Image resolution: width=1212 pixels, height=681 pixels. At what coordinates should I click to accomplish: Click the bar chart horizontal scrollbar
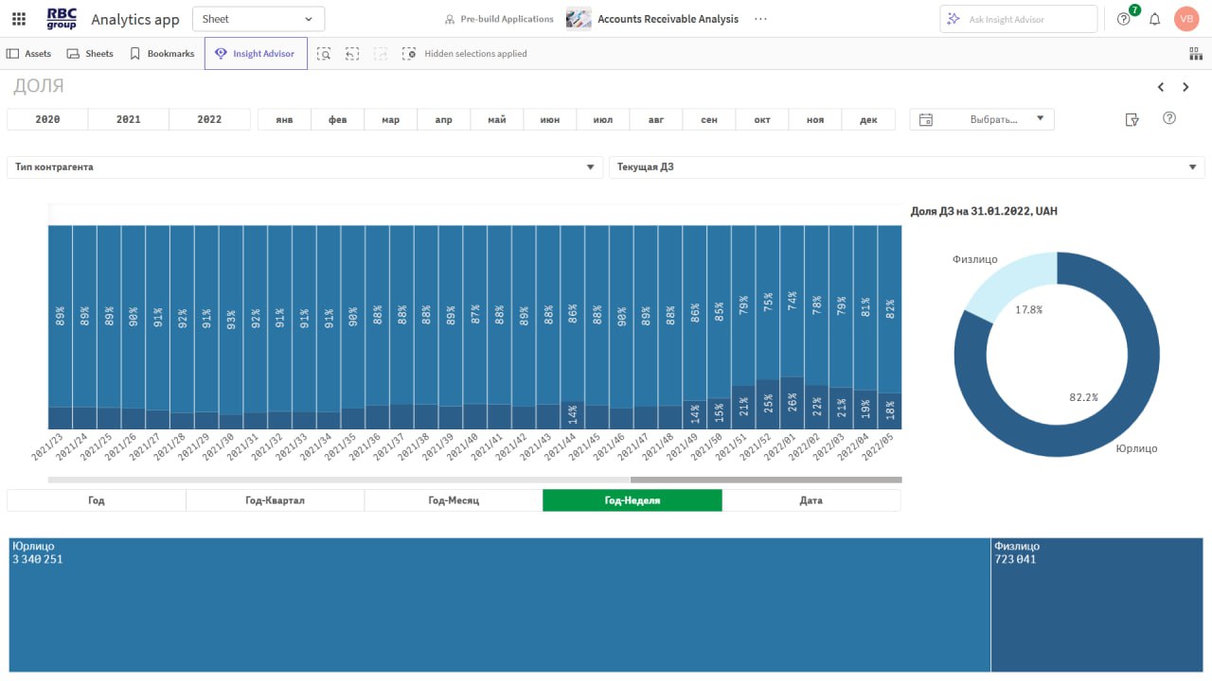[x=765, y=480]
